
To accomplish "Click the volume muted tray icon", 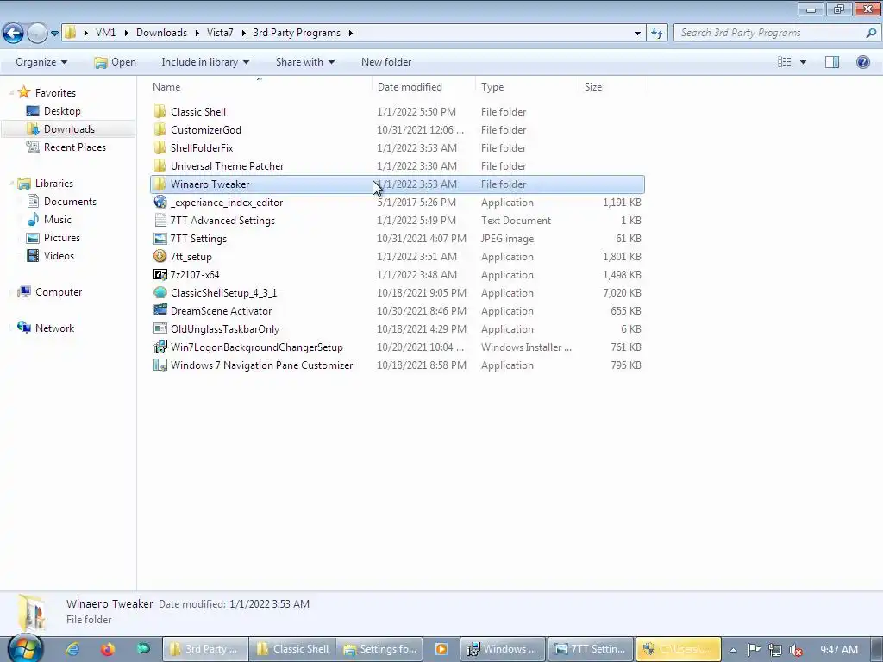I will [795, 650].
